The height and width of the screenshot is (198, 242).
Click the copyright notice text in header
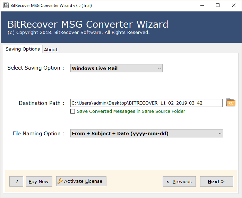(x=78, y=33)
